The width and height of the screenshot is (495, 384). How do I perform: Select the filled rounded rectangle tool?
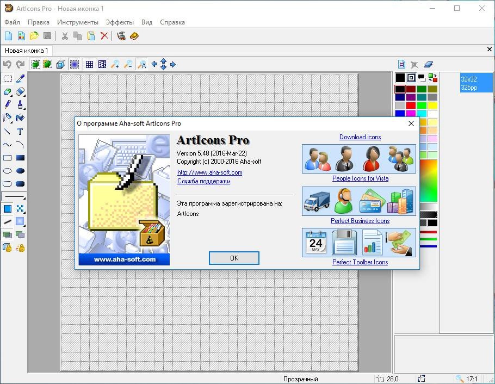20,184
